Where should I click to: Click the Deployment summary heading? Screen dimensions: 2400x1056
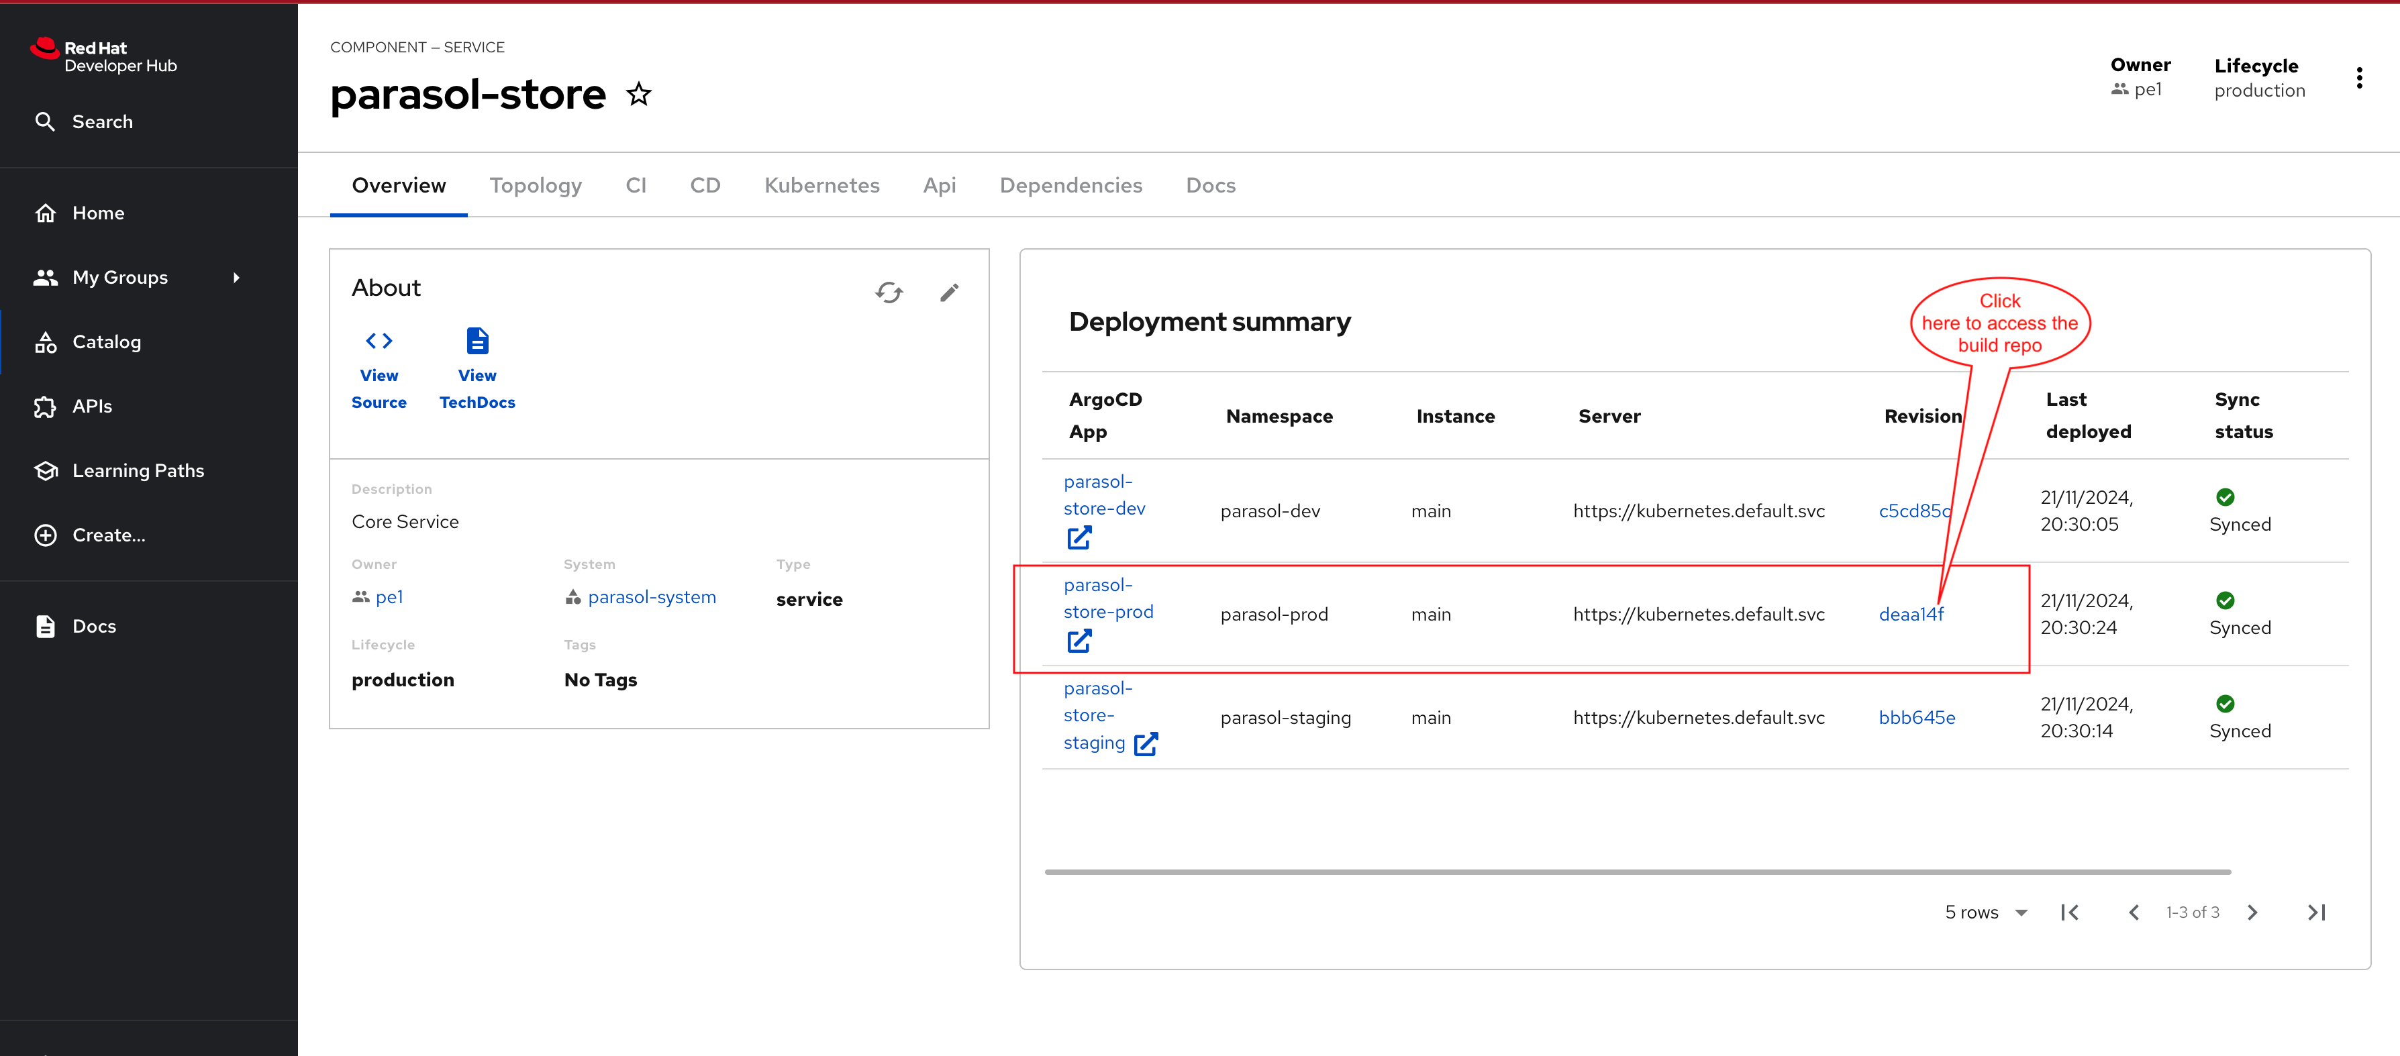pos(1209,321)
